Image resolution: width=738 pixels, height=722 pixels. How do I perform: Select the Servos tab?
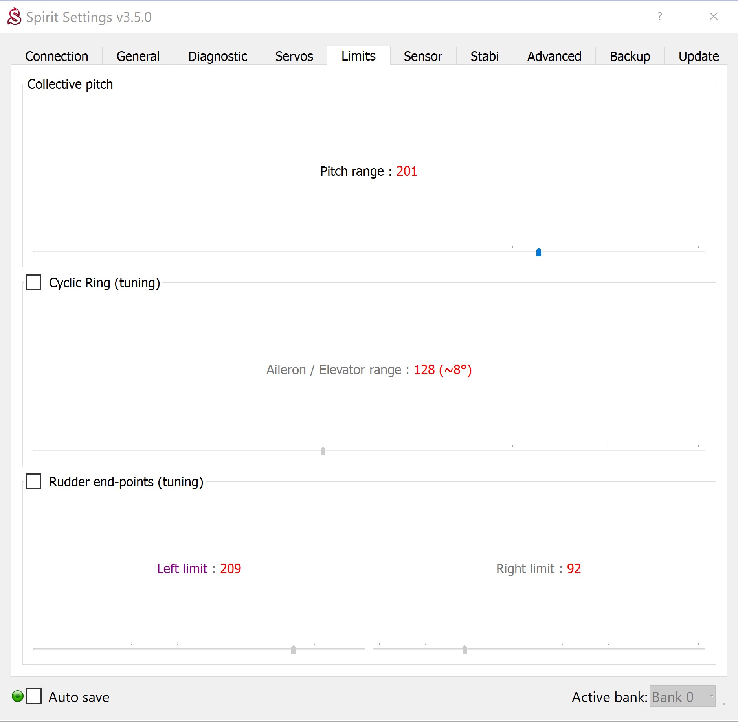point(294,56)
